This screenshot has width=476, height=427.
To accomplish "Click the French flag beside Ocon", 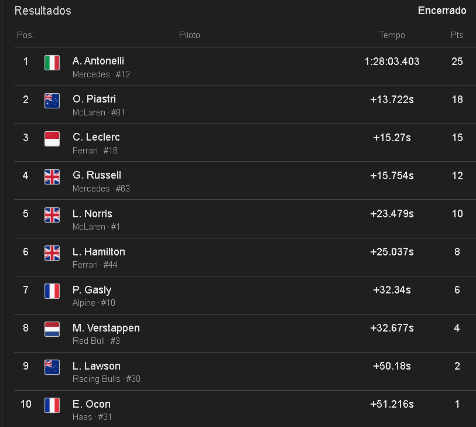I will pyautogui.click(x=52, y=405).
